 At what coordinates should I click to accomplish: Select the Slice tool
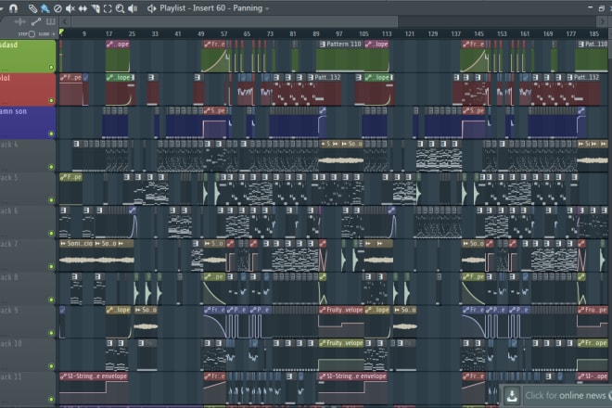click(95, 8)
